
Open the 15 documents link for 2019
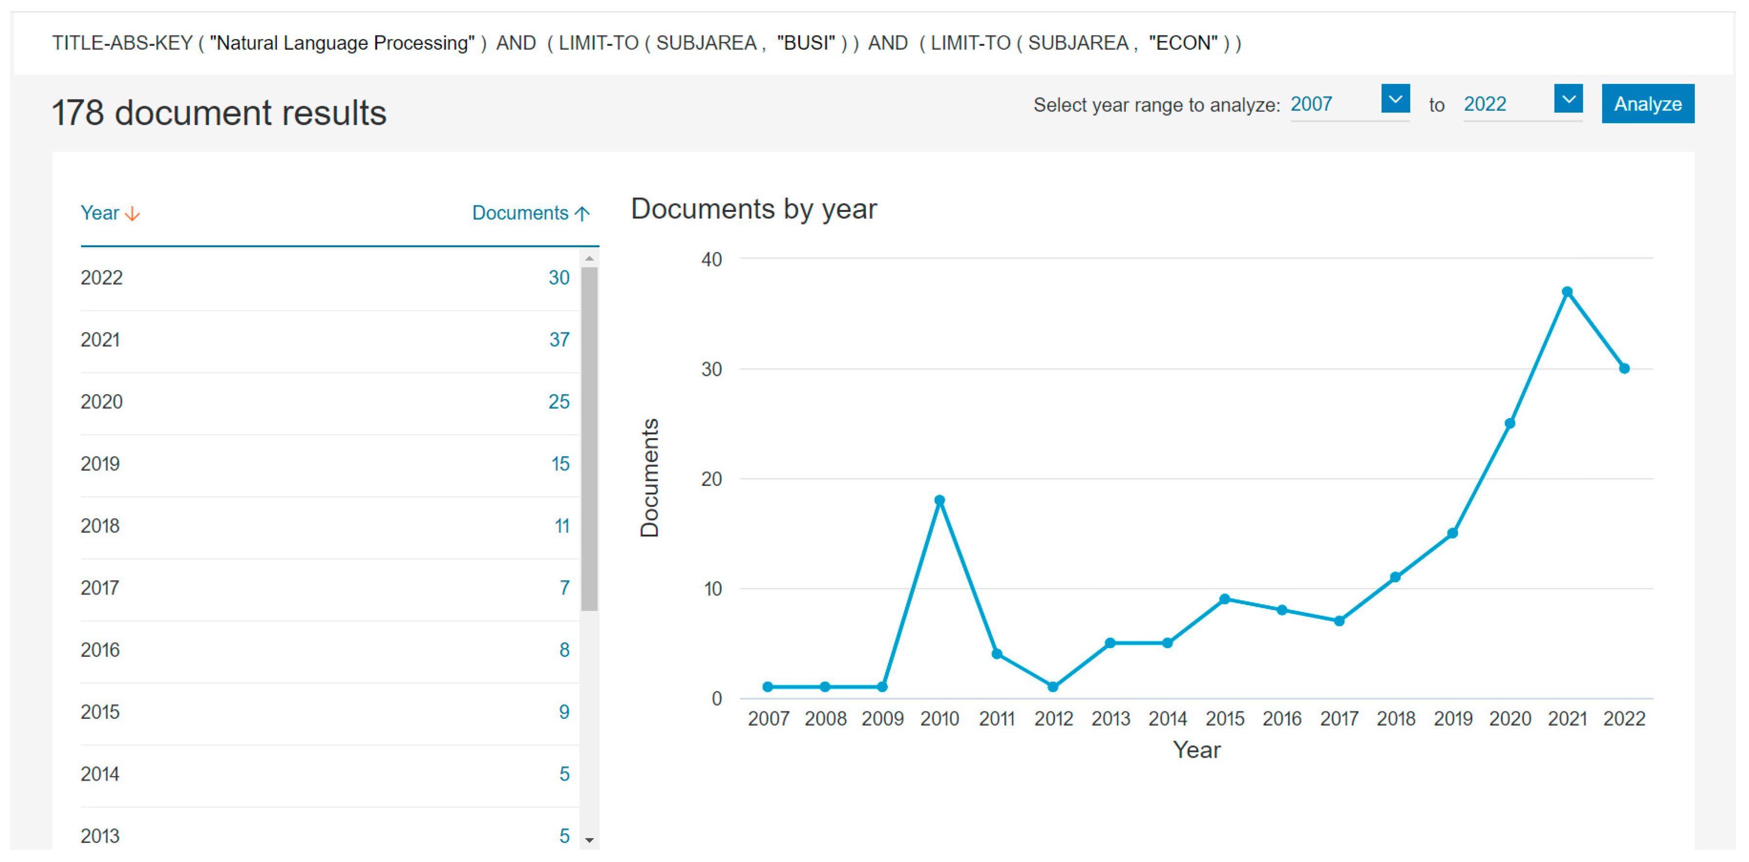(560, 463)
